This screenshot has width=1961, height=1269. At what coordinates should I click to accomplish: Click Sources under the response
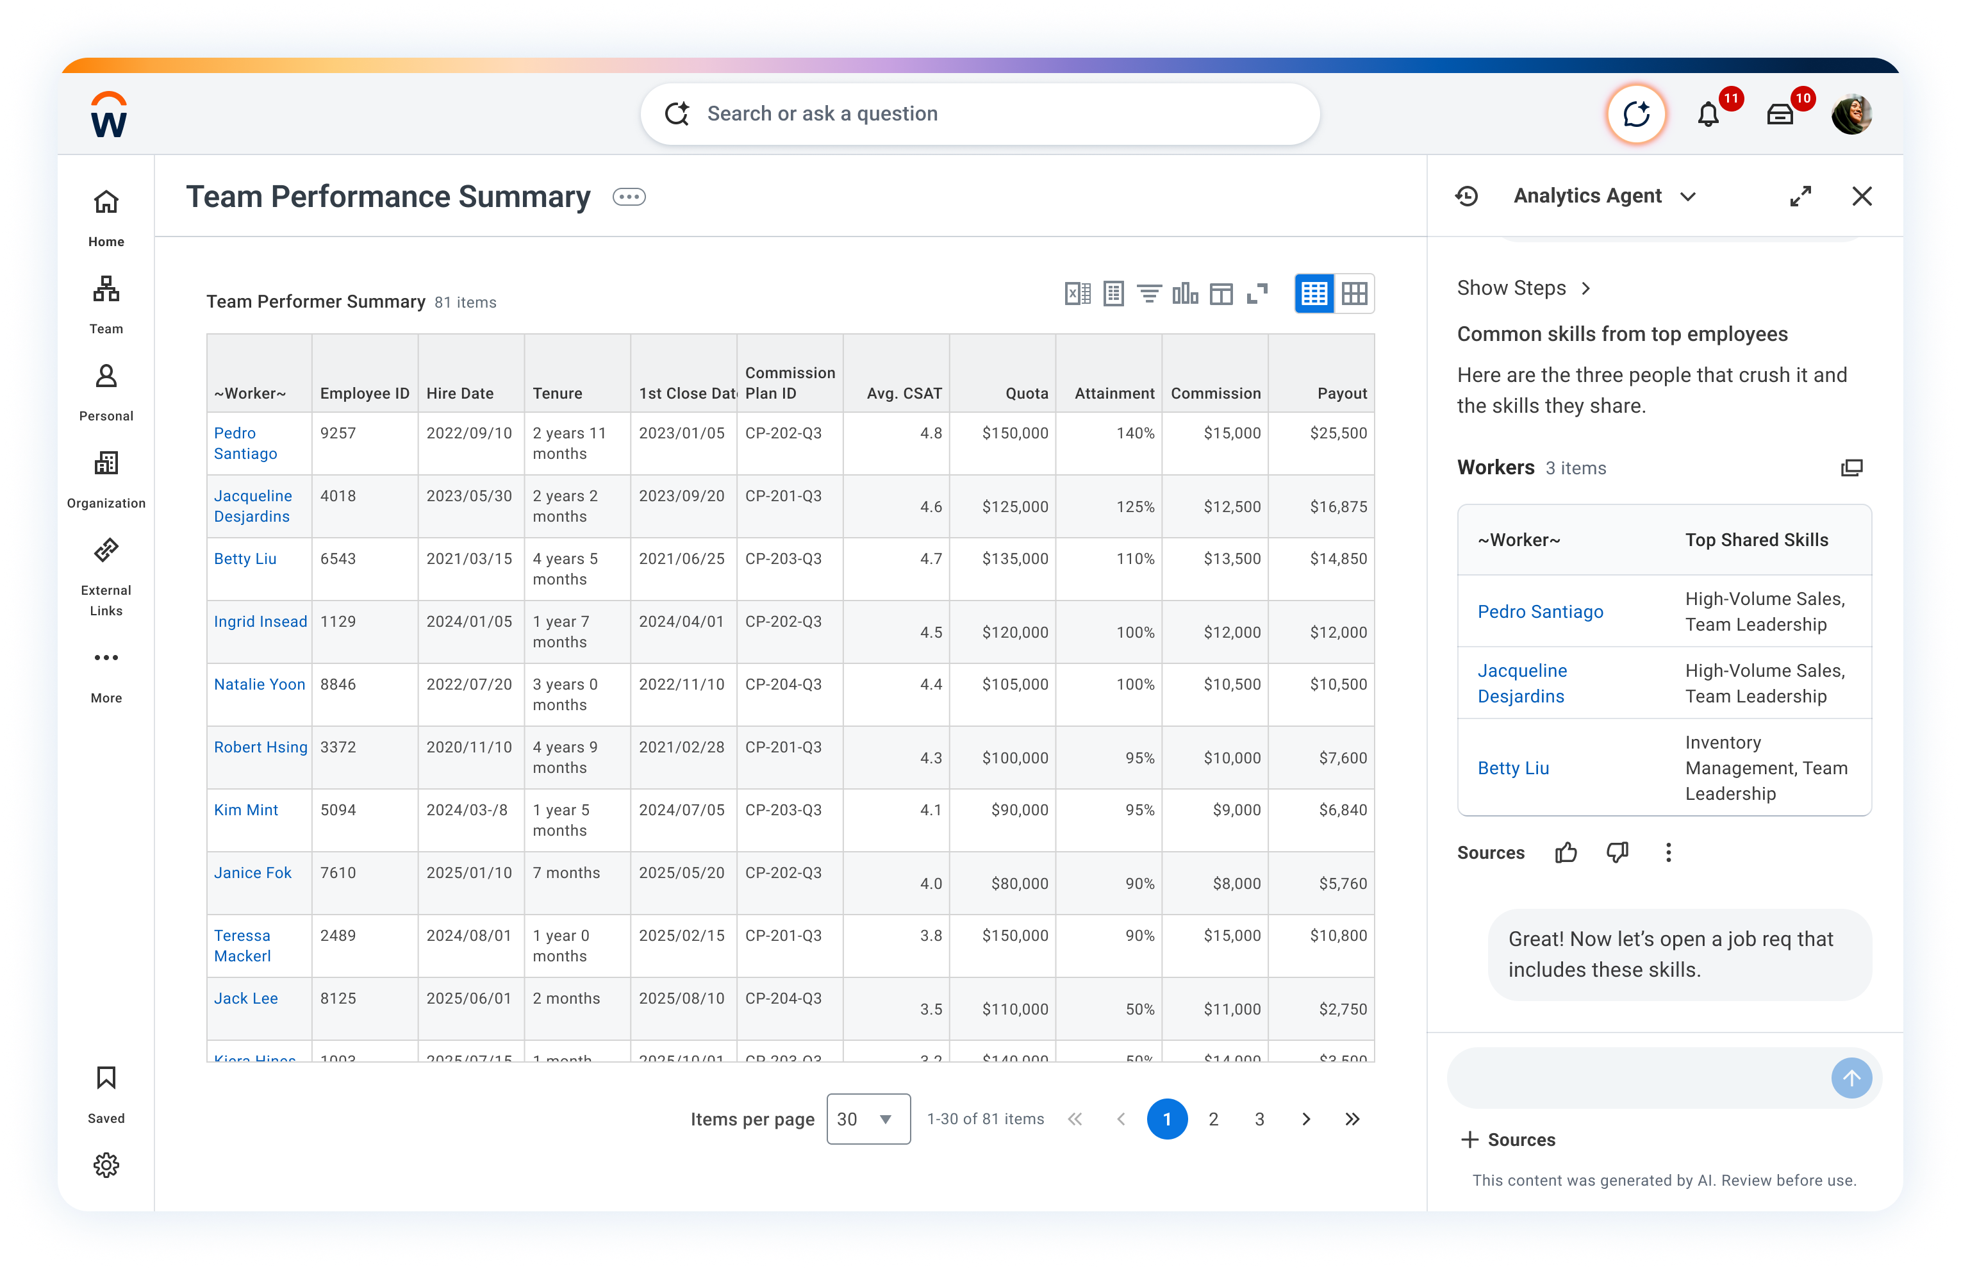click(1491, 852)
